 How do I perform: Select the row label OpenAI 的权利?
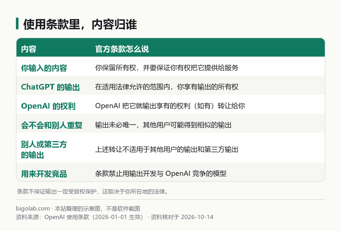[x=48, y=106]
